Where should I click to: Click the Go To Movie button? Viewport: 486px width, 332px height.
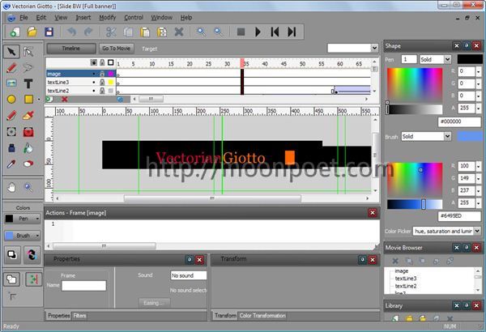117,49
